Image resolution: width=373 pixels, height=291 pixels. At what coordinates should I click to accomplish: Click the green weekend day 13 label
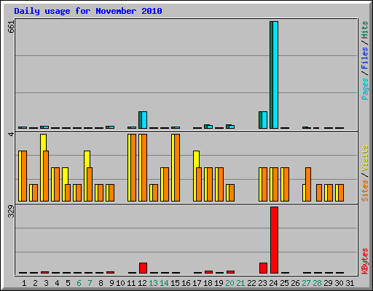click(153, 283)
